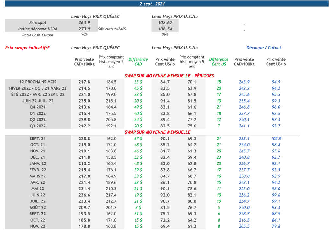The width and height of the screenshot is (332, 230).
Task: Select the JUIN 22 JUIL. 22 row label
Action: [38, 101]
